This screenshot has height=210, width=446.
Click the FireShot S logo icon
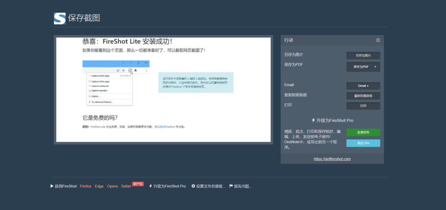[x=60, y=19]
